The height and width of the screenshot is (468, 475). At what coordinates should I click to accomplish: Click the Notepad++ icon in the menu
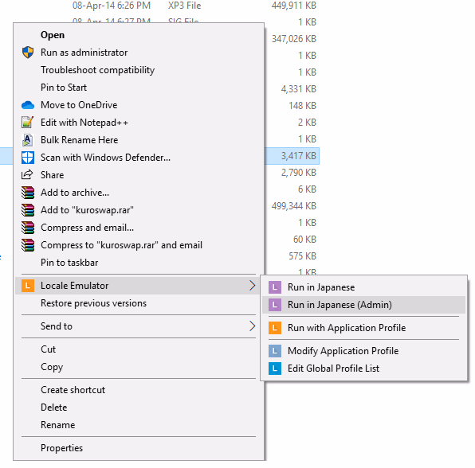pyautogui.click(x=28, y=123)
